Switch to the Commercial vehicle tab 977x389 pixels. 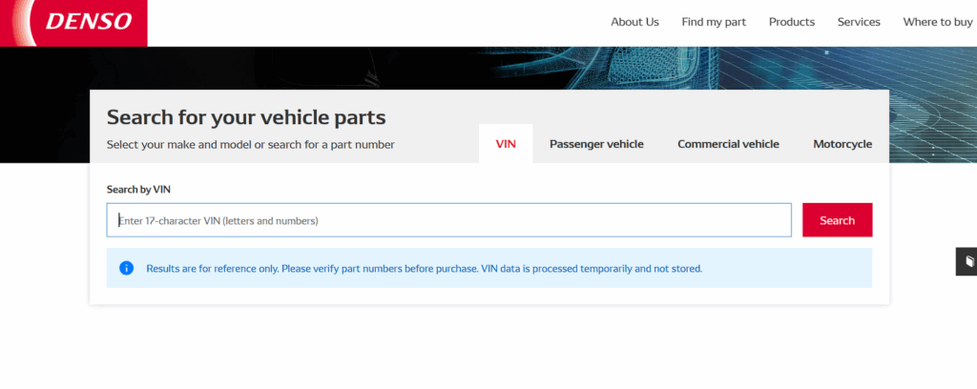click(728, 144)
